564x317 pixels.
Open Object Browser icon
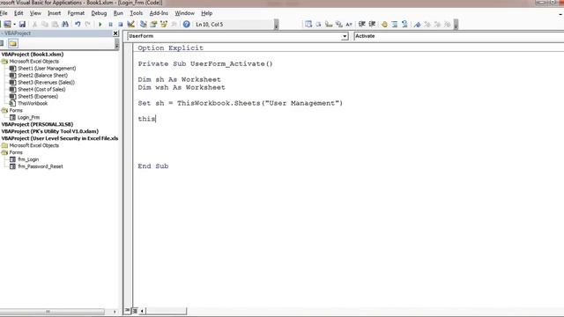coord(164,25)
